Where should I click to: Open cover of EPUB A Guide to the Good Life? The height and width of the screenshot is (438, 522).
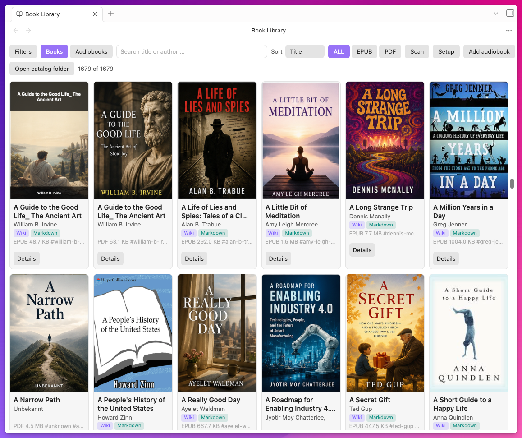tap(49, 141)
